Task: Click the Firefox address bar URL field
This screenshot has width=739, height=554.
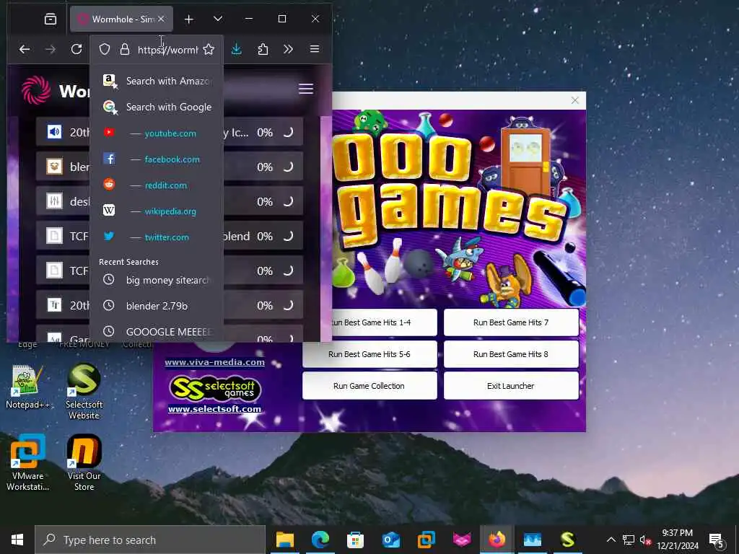Action: (167, 50)
